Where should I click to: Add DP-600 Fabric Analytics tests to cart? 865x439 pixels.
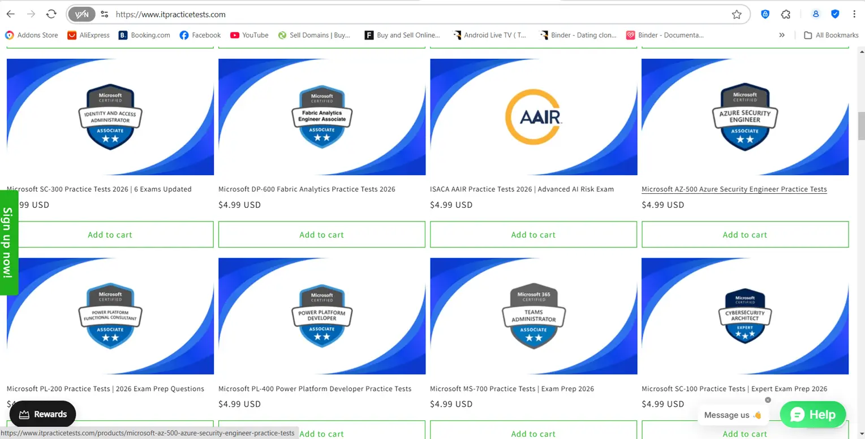321,234
